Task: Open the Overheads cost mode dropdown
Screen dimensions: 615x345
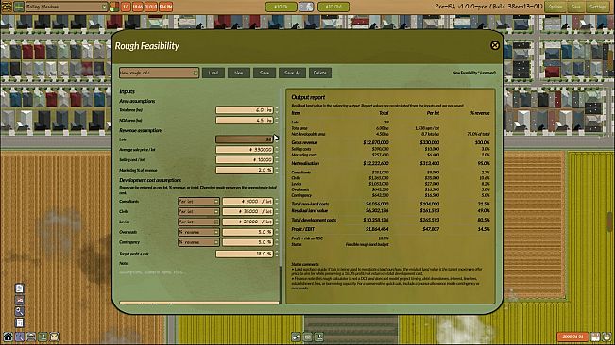Action: click(198, 232)
